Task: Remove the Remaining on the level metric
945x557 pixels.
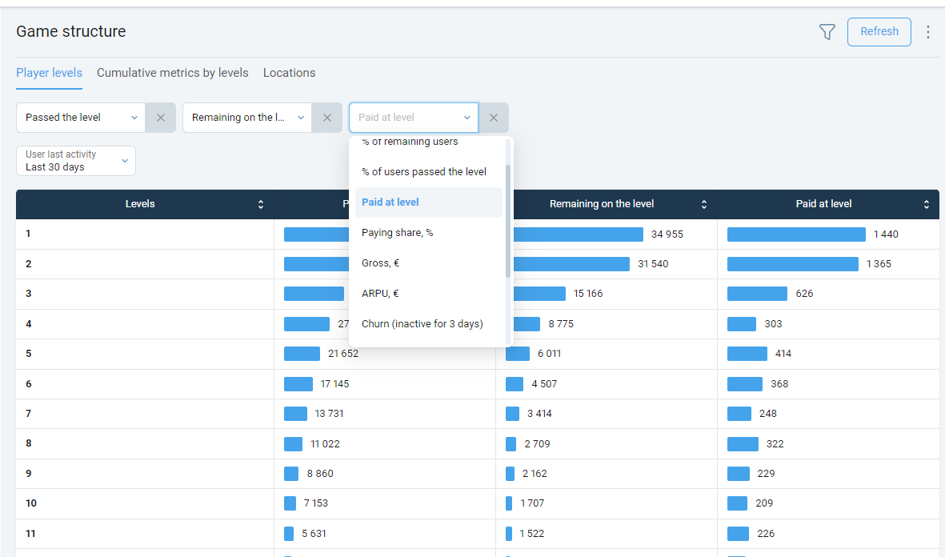Action: [326, 118]
